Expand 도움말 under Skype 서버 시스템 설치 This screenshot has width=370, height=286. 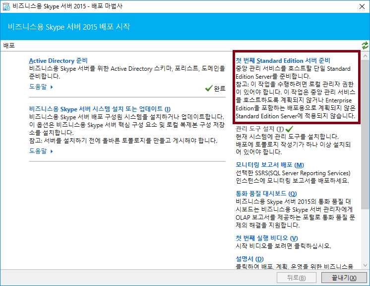tap(41, 151)
